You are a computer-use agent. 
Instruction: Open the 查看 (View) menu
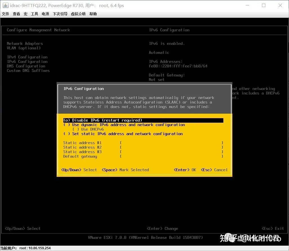point(16,14)
